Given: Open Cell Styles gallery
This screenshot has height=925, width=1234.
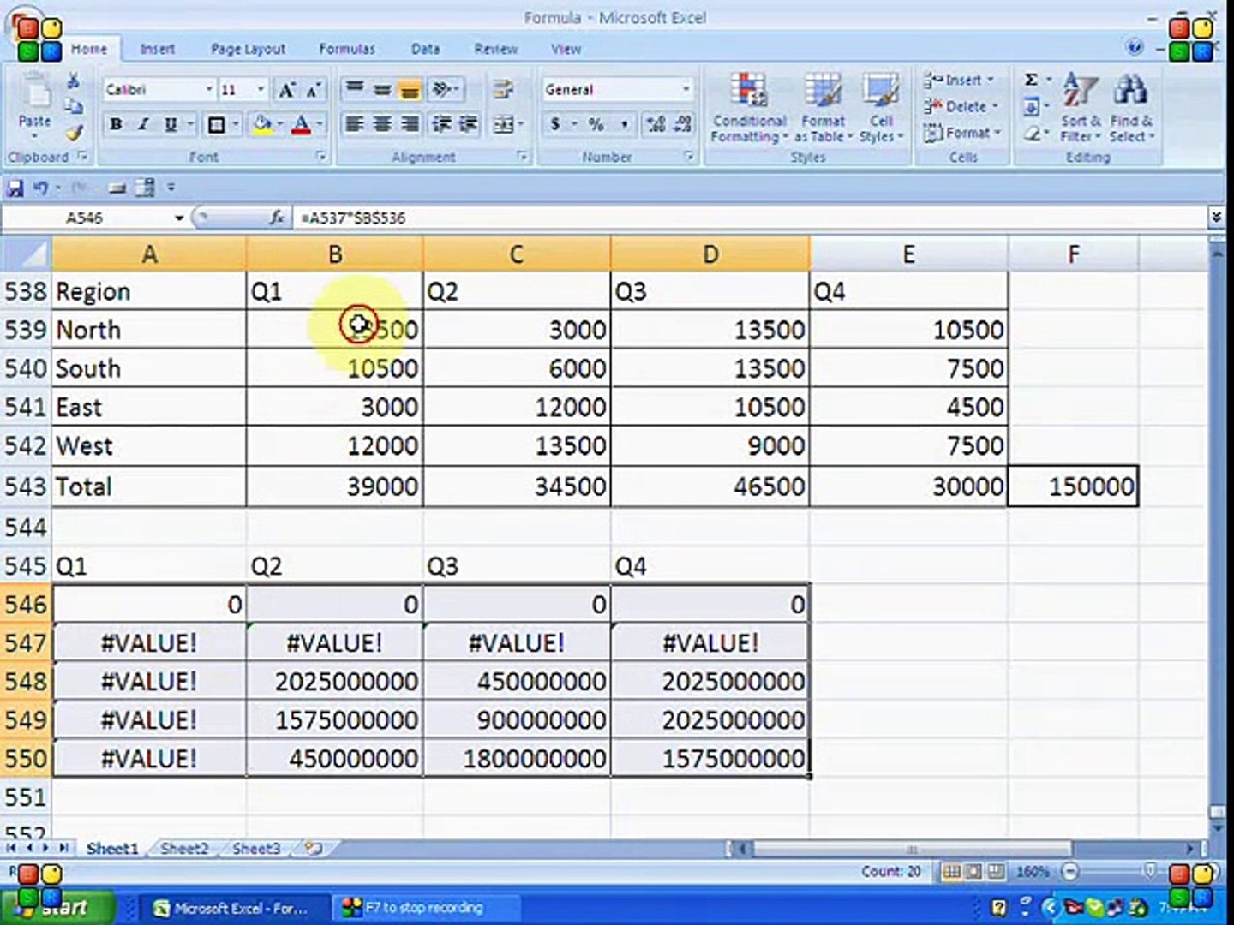Looking at the screenshot, I should click(x=881, y=108).
